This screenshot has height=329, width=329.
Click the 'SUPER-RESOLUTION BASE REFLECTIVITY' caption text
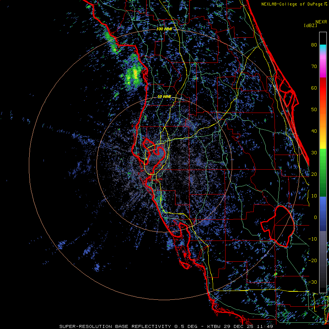[x=115, y=326]
